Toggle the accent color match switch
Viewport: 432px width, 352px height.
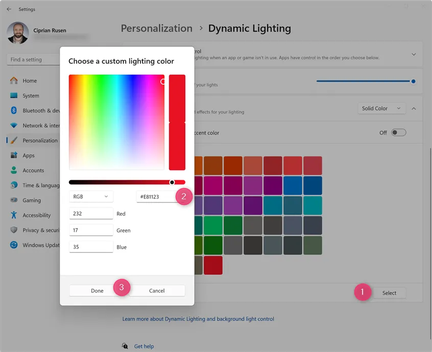coord(398,133)
